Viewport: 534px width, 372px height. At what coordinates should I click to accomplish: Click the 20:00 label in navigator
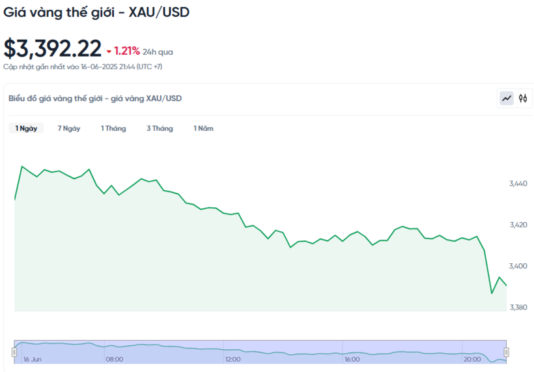coord(471,359)
